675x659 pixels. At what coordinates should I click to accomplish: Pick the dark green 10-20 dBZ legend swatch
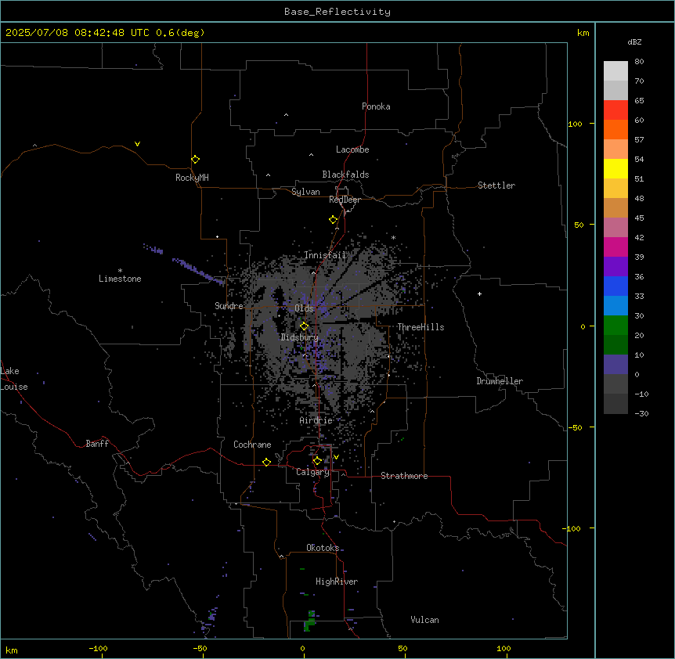click(x=615, y=344)
